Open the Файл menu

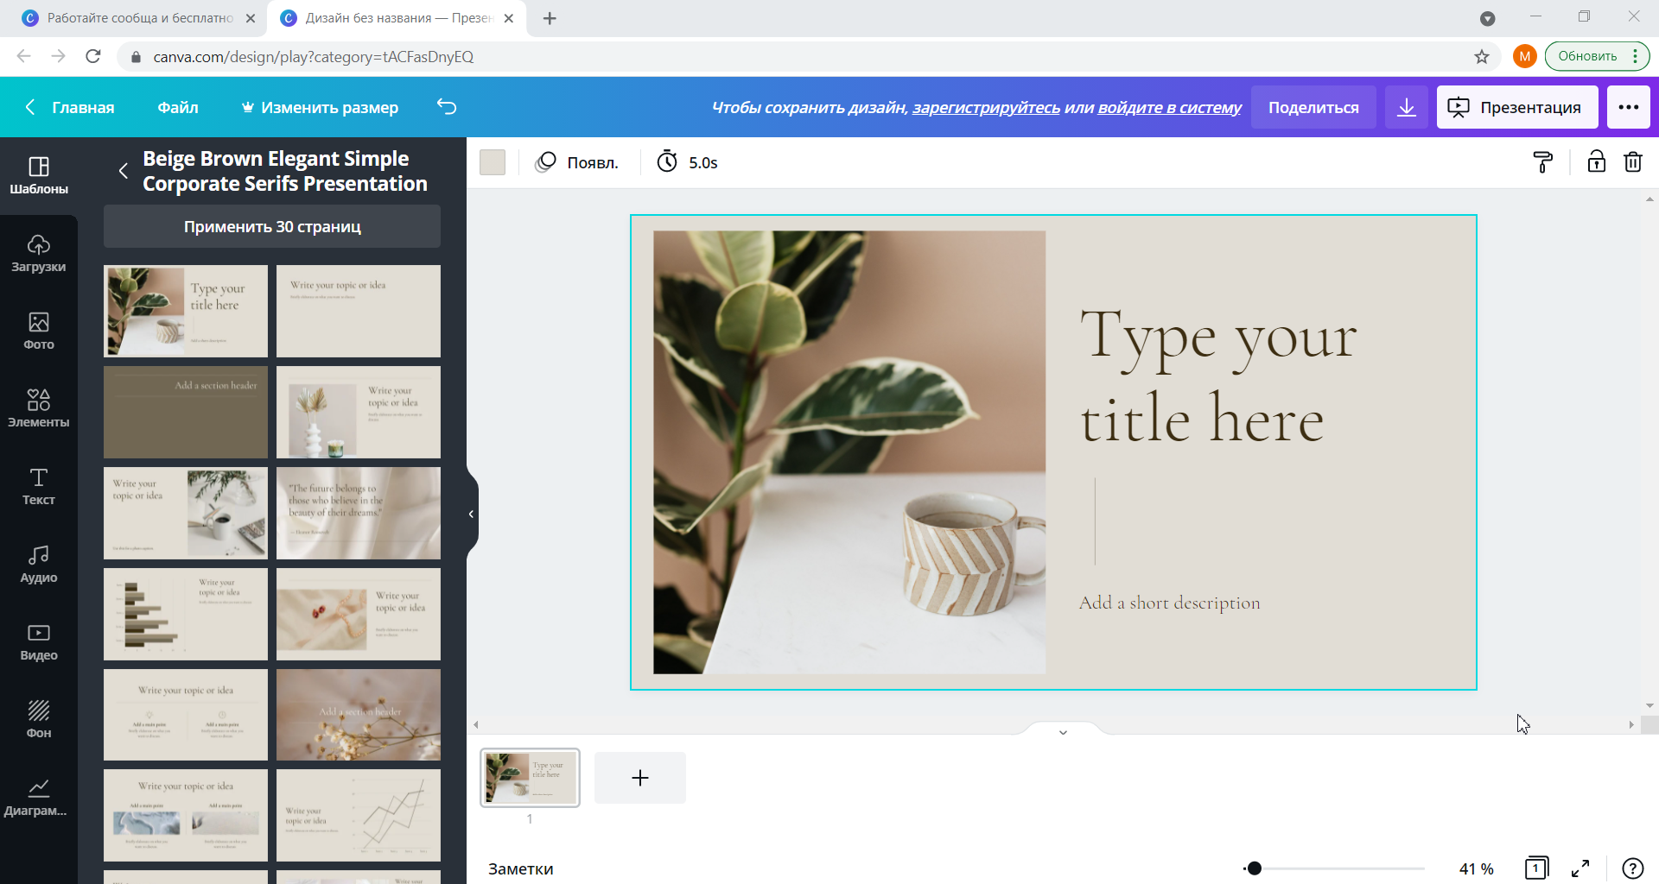click(178, 107)
